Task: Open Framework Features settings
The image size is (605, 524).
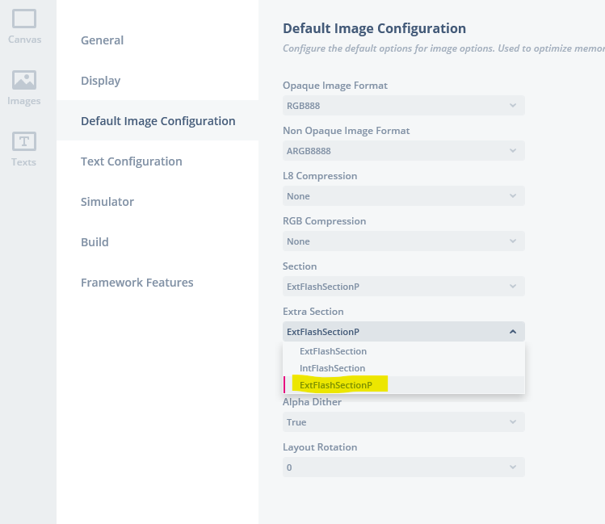Action: [x=137, y=283]
